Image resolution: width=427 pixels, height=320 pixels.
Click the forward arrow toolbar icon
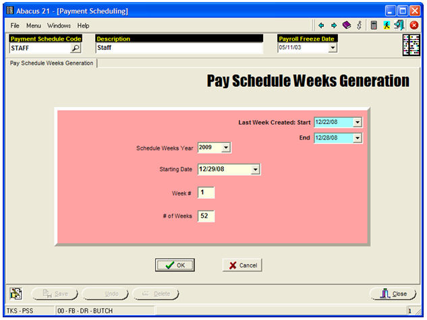coord(333,25)
